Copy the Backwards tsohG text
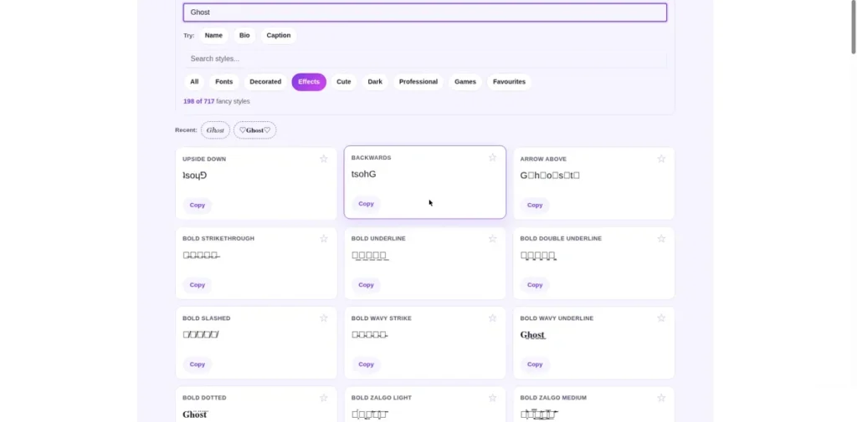The height and width of the screenshot is (422, 857). [x=367, y=204]
